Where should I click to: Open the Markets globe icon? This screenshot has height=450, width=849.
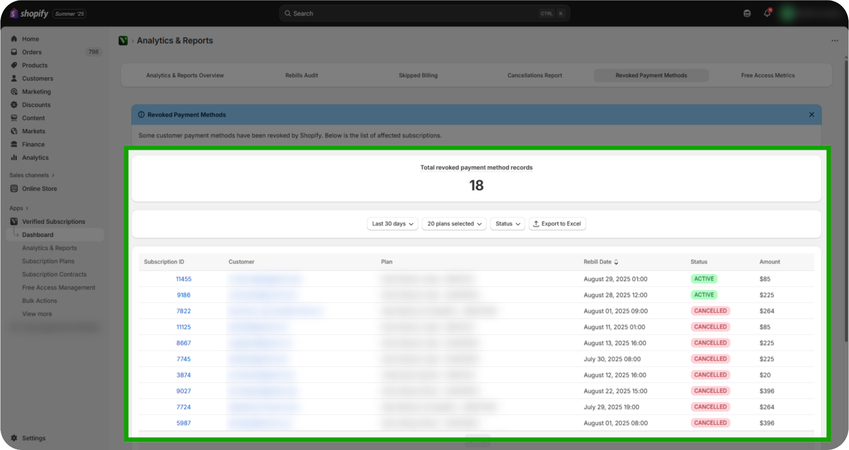(14, 131)
